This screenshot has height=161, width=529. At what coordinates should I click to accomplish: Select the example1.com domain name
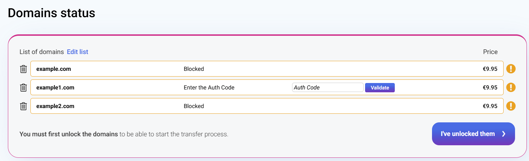pos(55,88)
